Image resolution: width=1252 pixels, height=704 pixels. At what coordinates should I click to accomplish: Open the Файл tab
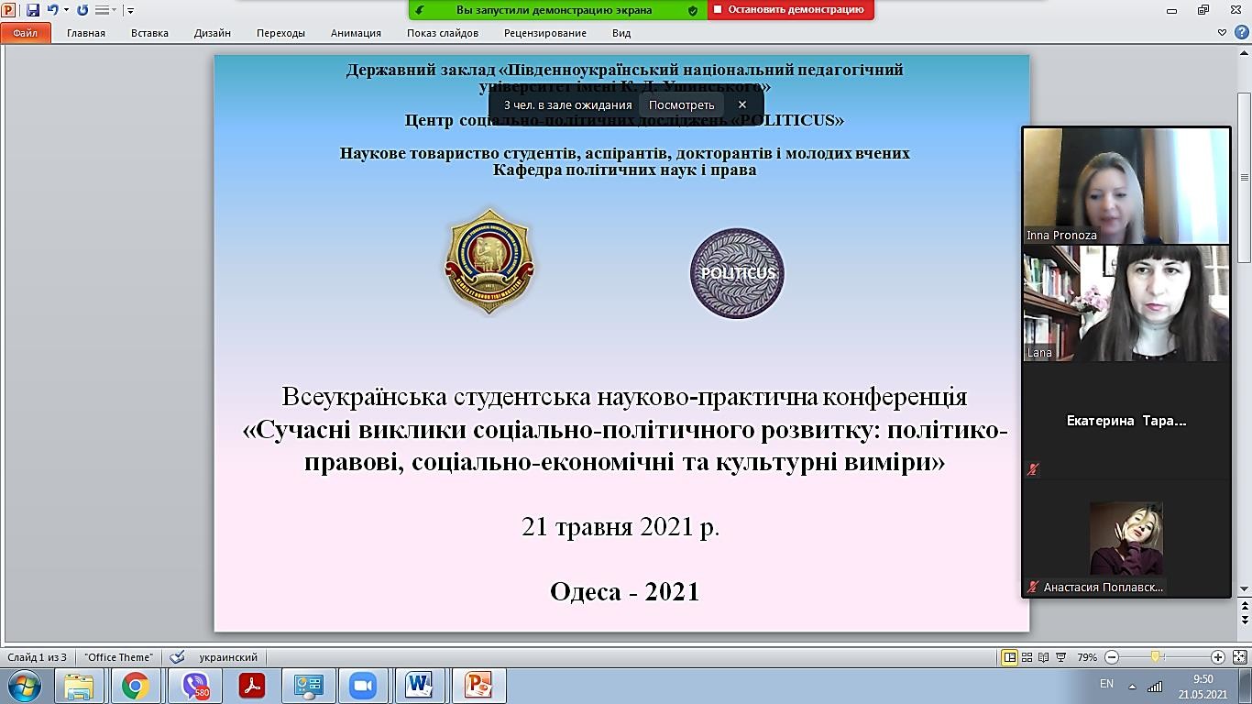pos(25,33)
